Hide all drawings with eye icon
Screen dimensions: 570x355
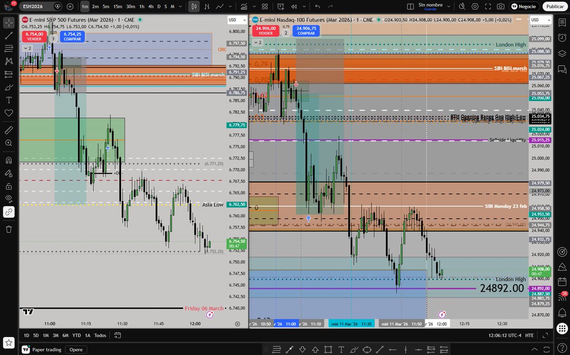click(x=9, y=199)
